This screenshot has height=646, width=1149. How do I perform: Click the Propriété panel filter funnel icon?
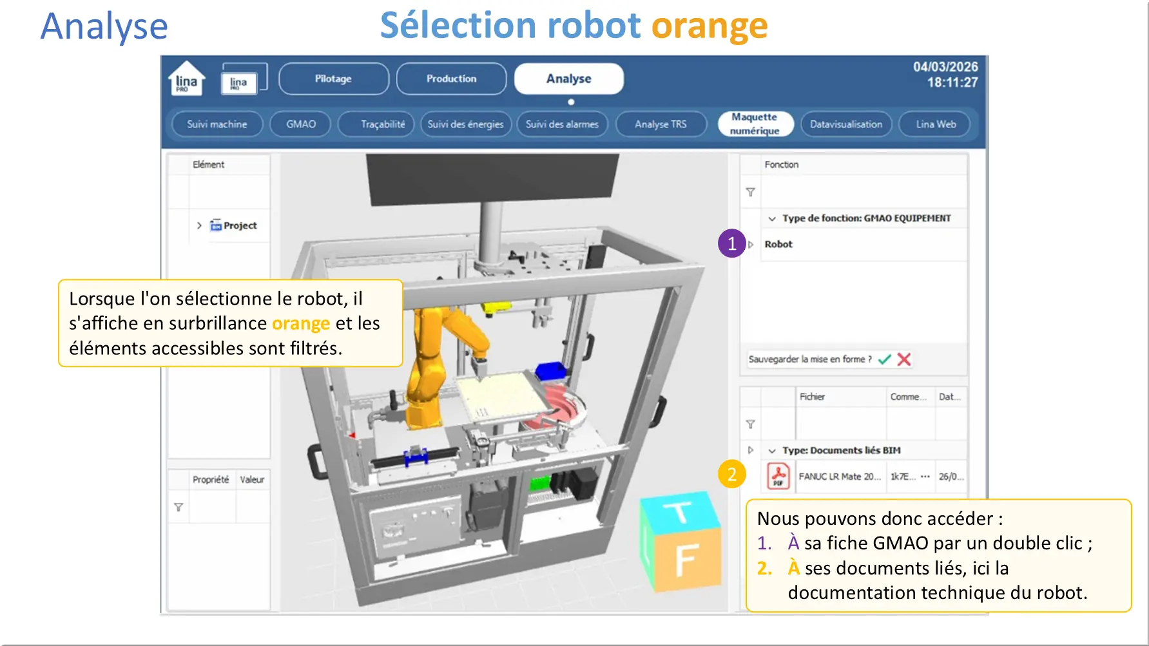point(179,508)
